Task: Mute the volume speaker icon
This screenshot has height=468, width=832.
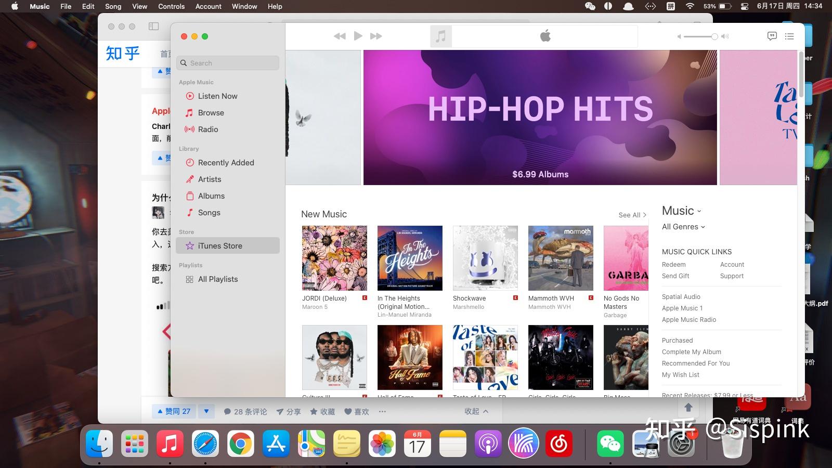Action: pos(679,36)
